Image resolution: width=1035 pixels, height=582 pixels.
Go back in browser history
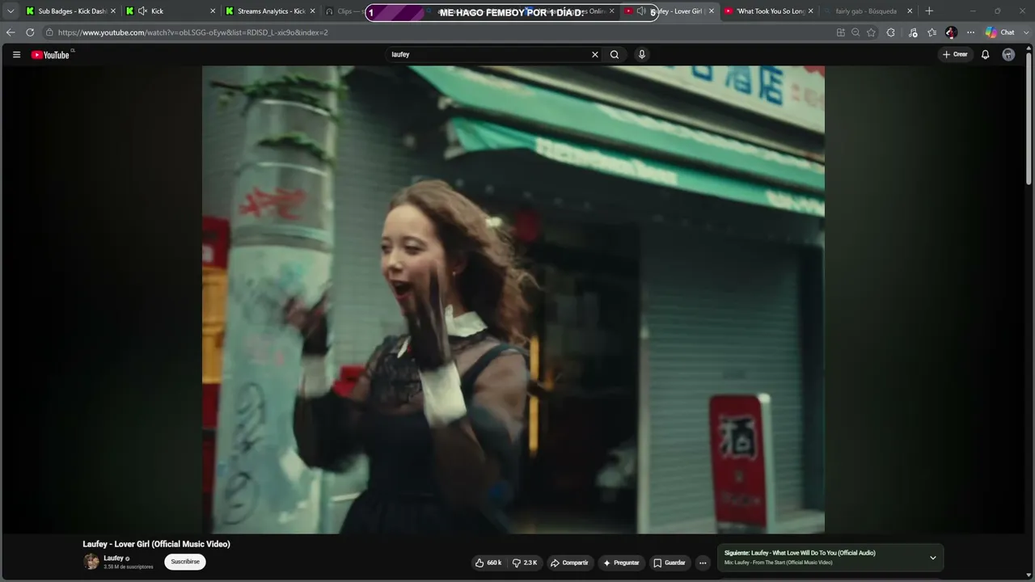11,32
